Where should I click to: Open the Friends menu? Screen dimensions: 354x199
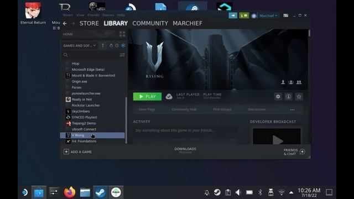pos(93,15)
